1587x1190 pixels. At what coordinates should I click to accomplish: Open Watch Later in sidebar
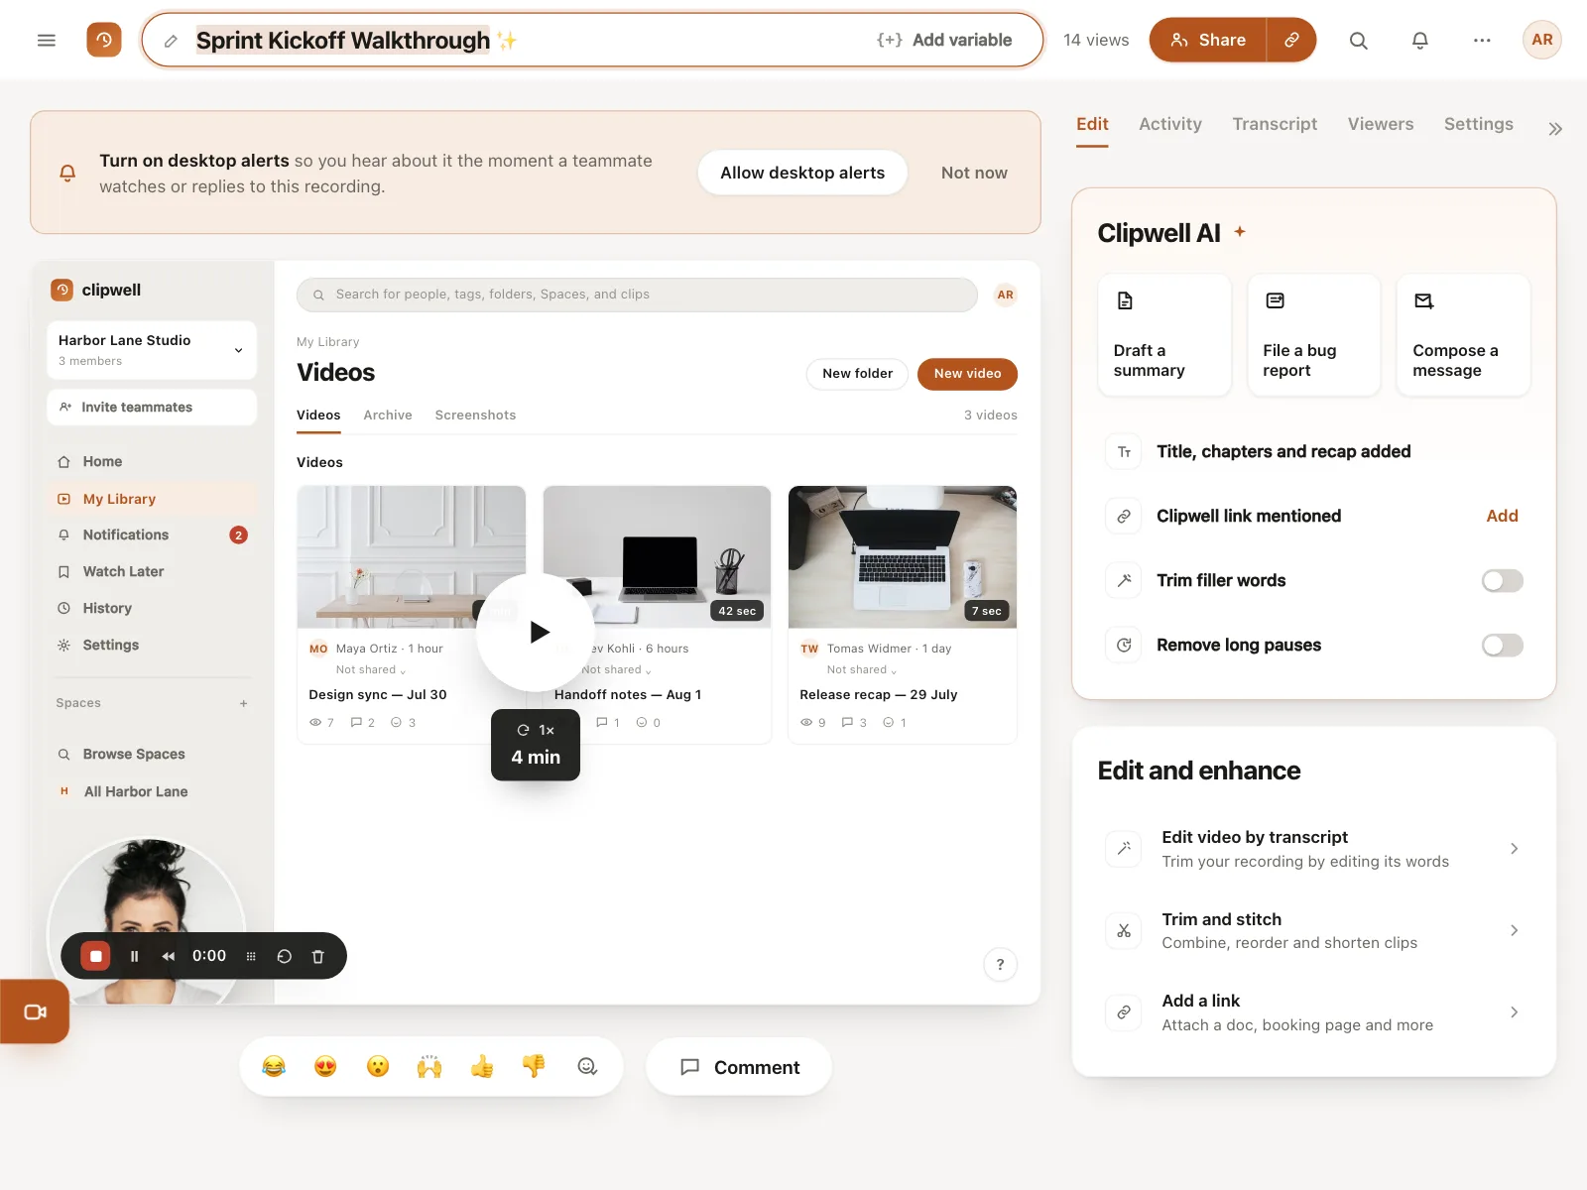pyautogui.click(x=152, y=572)
